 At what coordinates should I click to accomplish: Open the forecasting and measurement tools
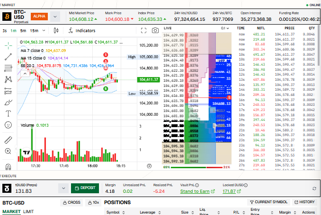pos(8,91)
